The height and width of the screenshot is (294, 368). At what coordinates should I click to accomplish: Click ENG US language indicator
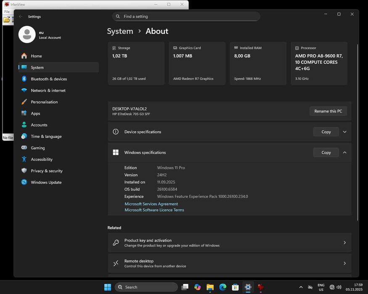click(x=321, y=287)
